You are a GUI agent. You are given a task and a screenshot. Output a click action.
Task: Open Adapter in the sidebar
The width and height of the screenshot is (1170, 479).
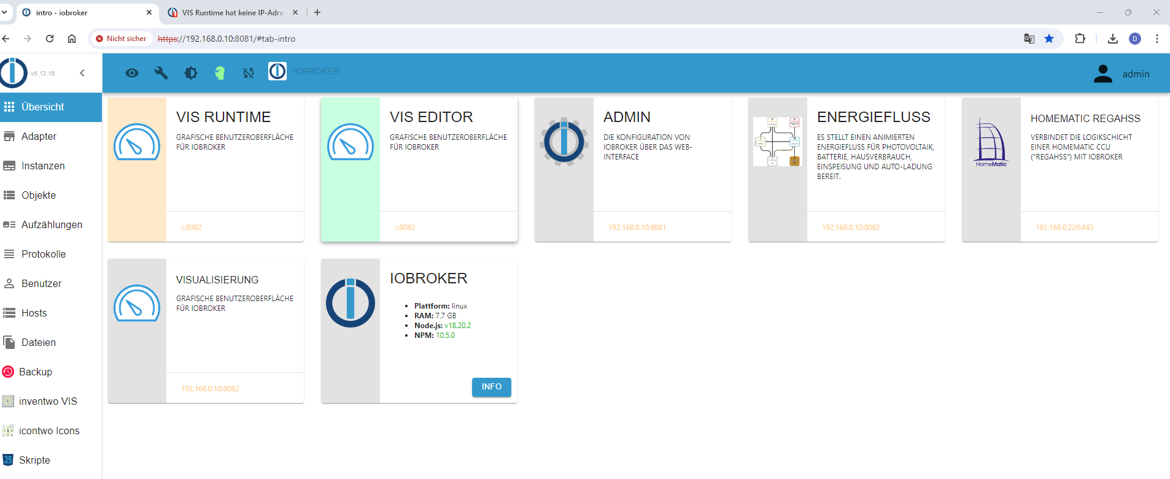[51, 136]
